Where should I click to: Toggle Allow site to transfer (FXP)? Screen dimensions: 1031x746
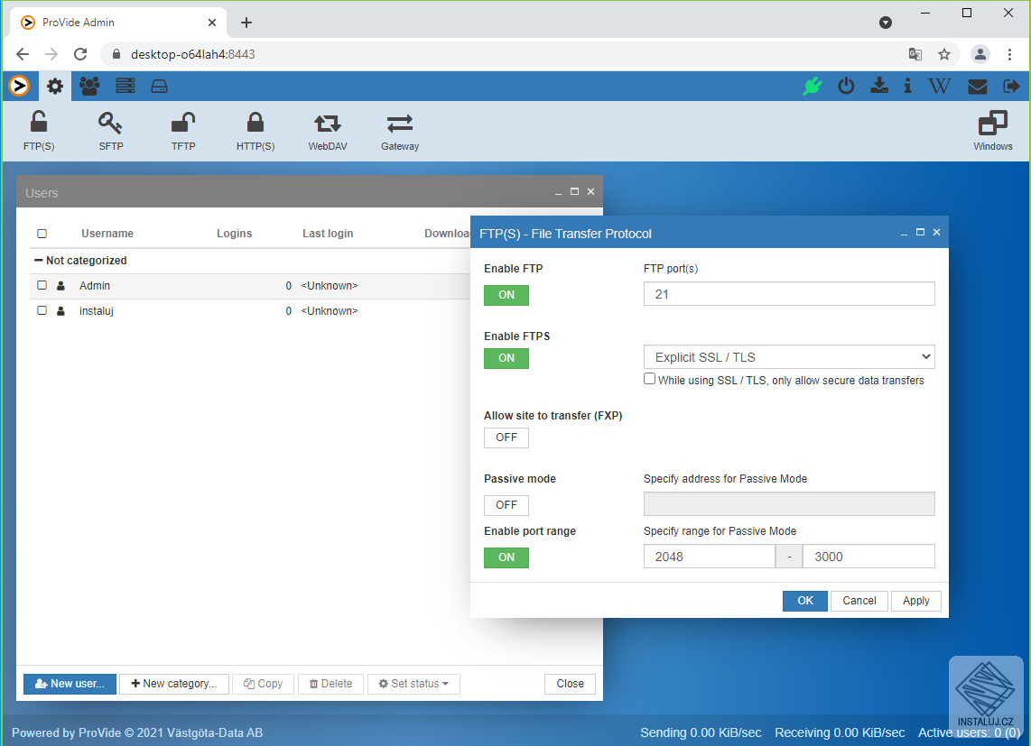(506, 437)
